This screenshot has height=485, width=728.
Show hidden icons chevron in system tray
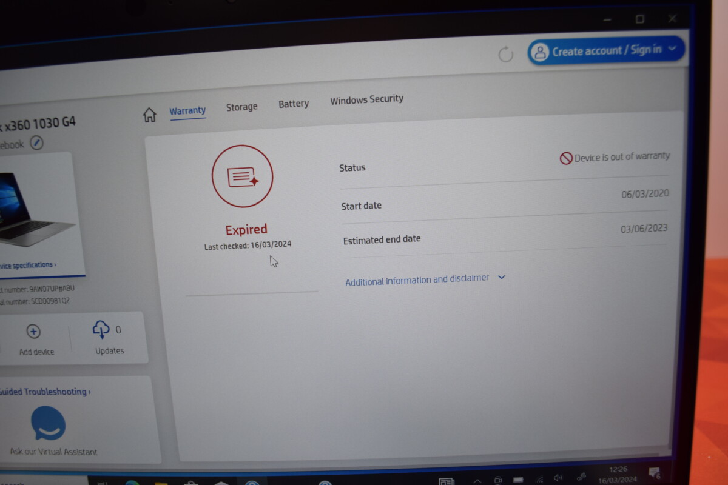click(x=477, y=481)
